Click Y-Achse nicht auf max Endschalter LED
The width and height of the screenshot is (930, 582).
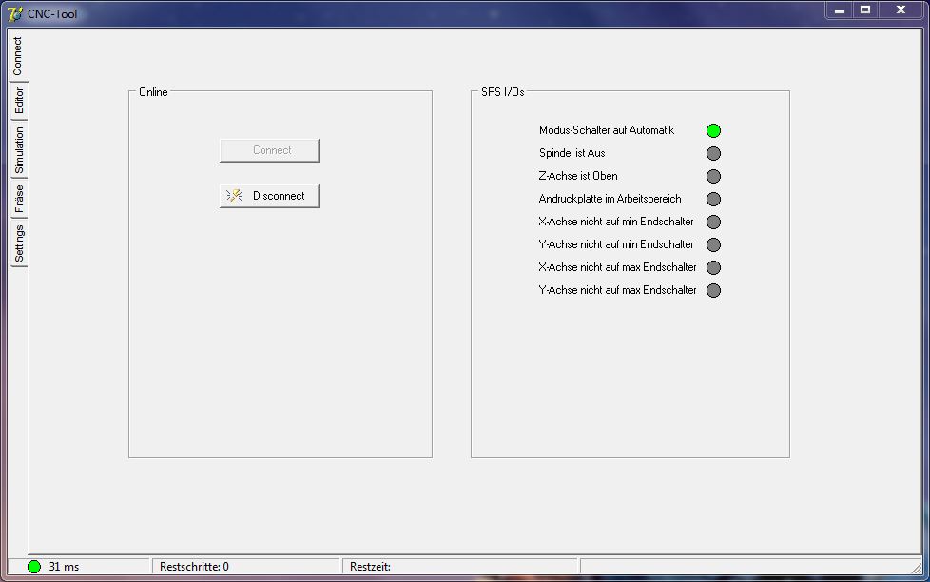click(713, 291)
